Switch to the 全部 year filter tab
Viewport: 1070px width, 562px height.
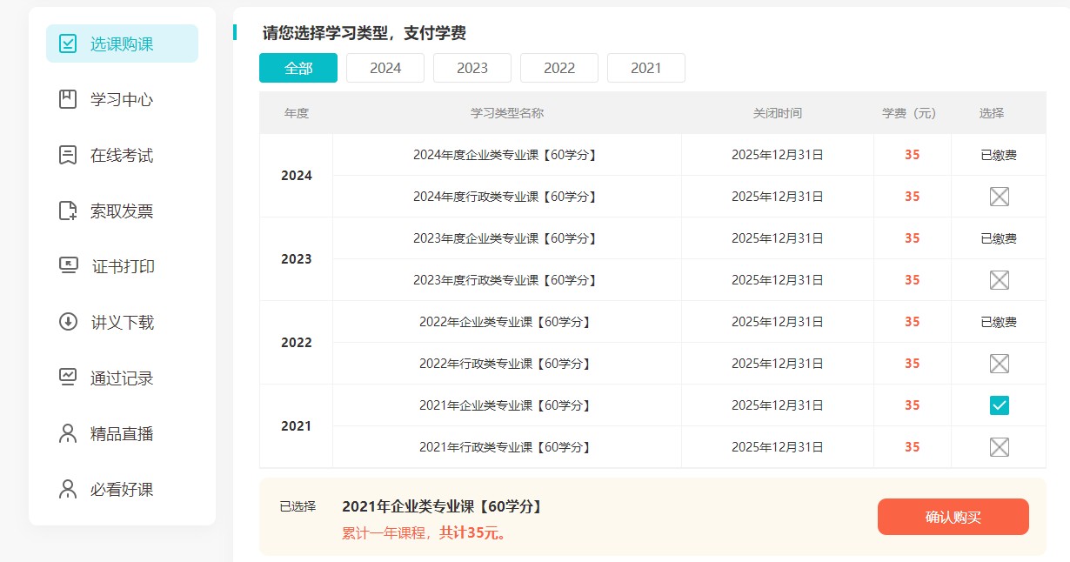point(298,68)
